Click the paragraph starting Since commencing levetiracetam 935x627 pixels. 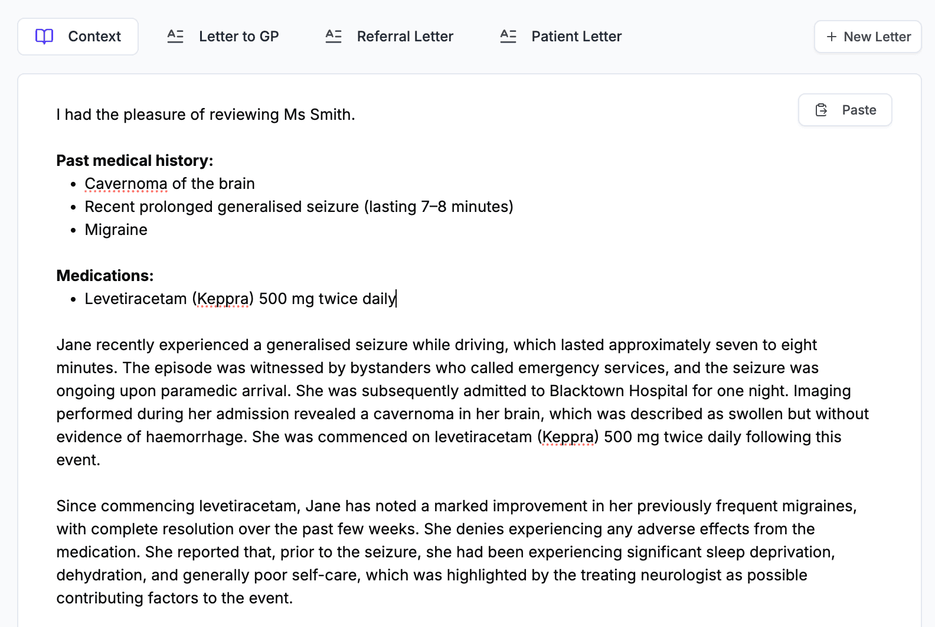(457, 552)
